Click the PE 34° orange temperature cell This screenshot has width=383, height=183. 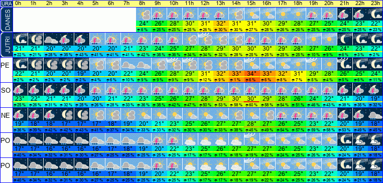(252, 73)
